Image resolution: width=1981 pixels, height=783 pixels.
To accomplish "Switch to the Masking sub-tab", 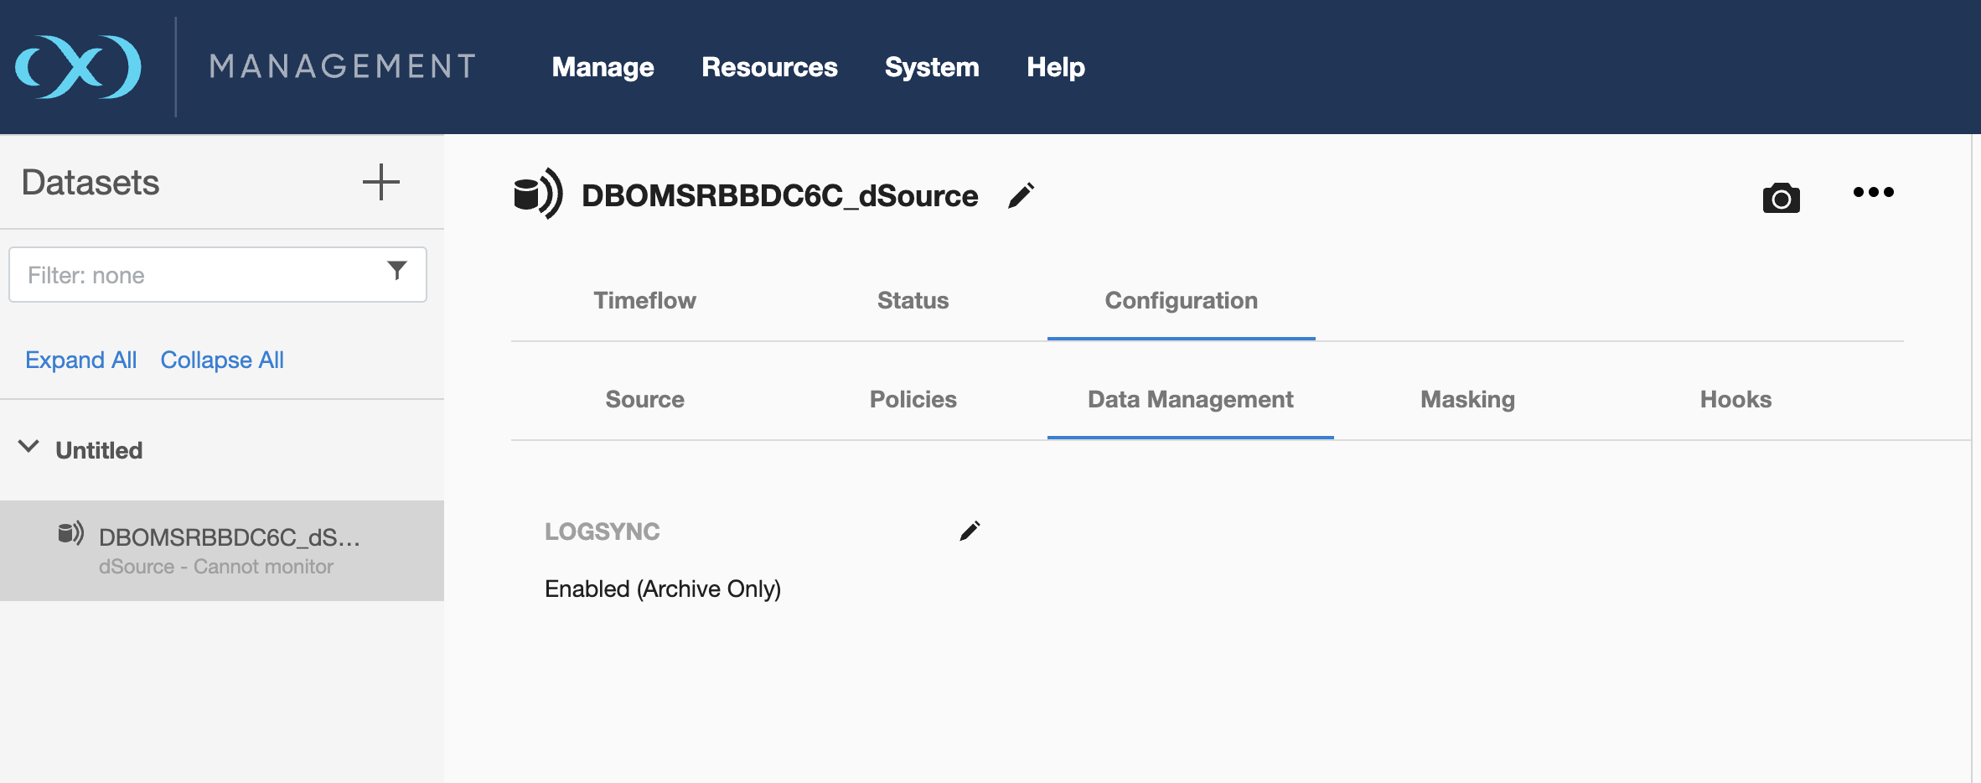I will [1466, 399].
